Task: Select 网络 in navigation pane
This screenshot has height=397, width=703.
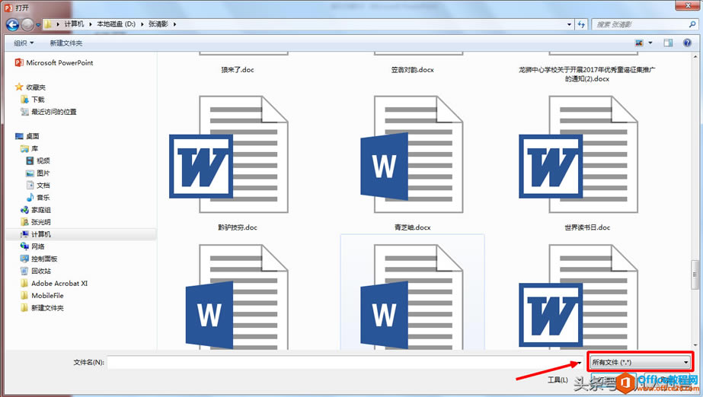Action: (33, 246)
